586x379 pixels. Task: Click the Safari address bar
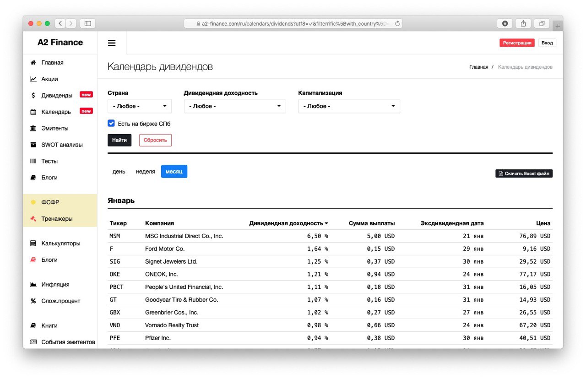pyautogui.click(x=293, y=23)
